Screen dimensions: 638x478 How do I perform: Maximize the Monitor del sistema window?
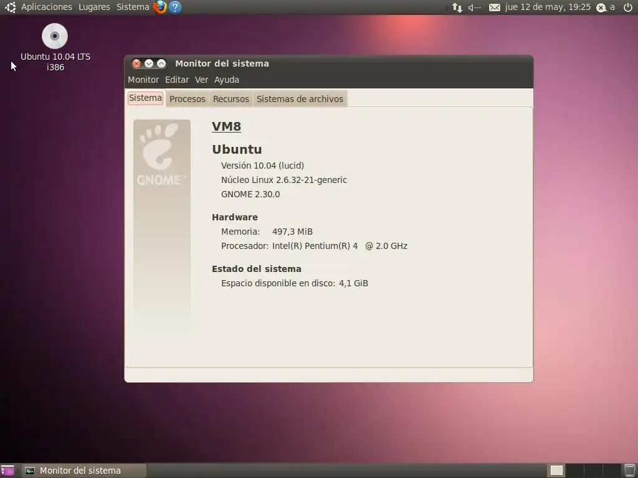pyautogui.click(x=161, y=63)
